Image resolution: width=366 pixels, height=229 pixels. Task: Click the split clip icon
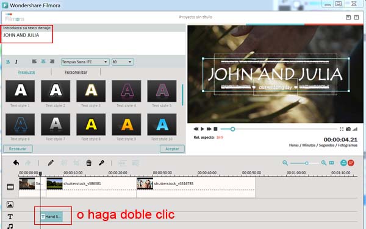pyautogui.click(x=63, y=163)
